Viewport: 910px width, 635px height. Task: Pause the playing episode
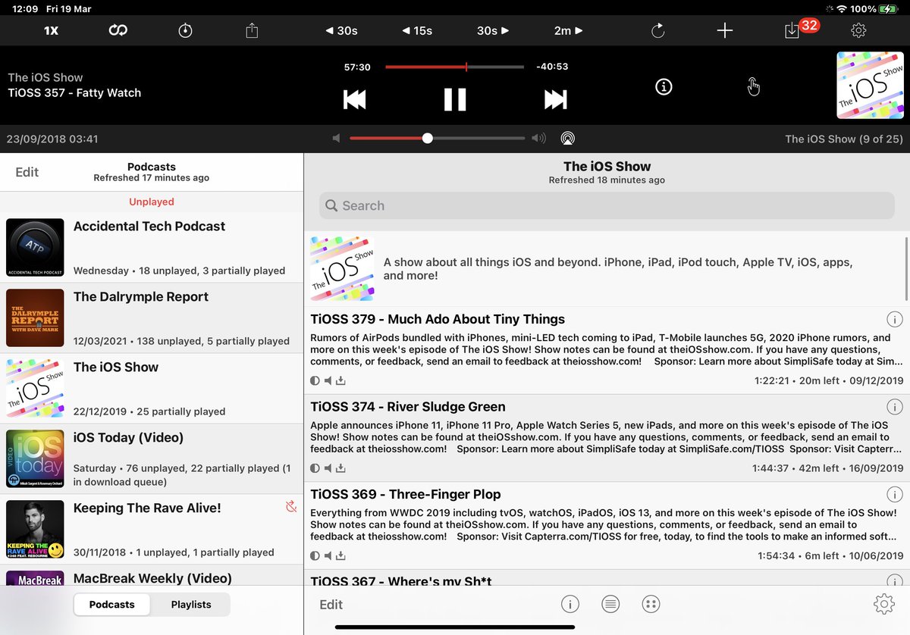tap(455, 99)
